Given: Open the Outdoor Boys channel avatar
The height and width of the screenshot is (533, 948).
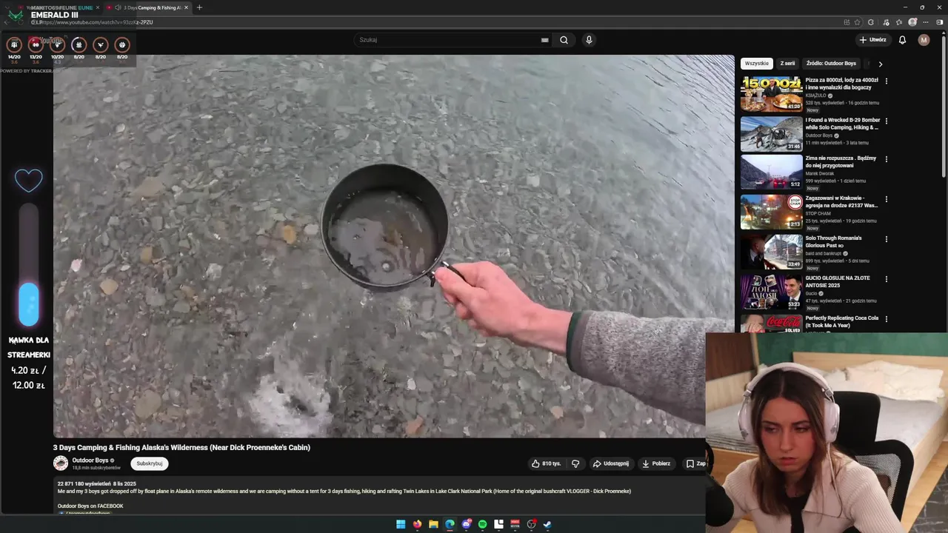Looking at the screenshot, I should (x=61, y=463).
